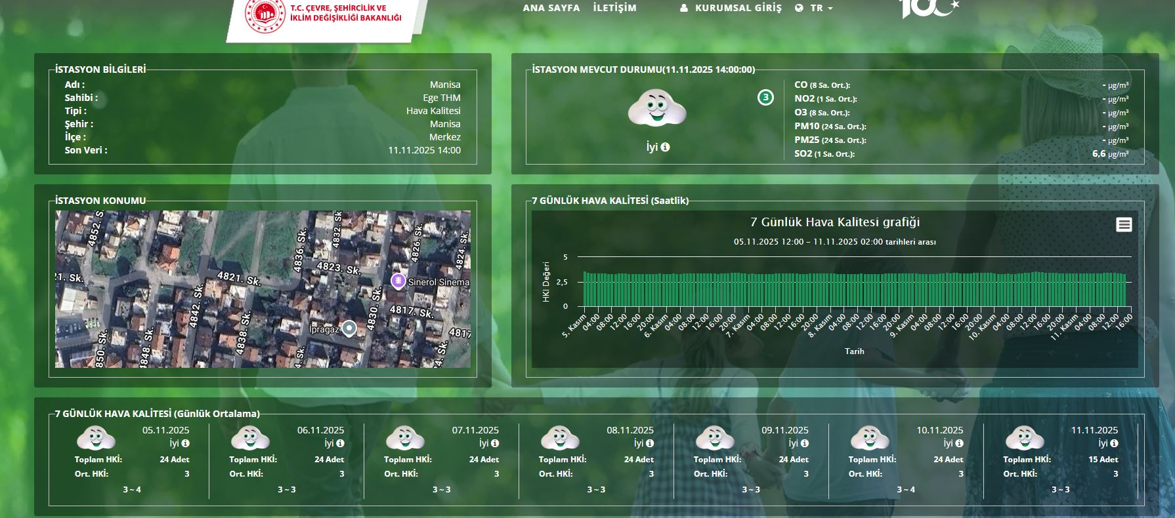The width and height of the screenshot is (1175, 518).
Task: Click the 10.11.2025 daily cloud icon
Action: click(x=869, y=437)
